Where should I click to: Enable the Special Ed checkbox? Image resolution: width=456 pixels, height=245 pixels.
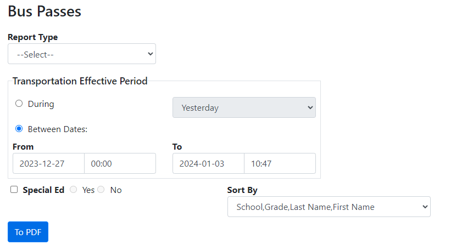pyautogui.click(x=14, y=190)
